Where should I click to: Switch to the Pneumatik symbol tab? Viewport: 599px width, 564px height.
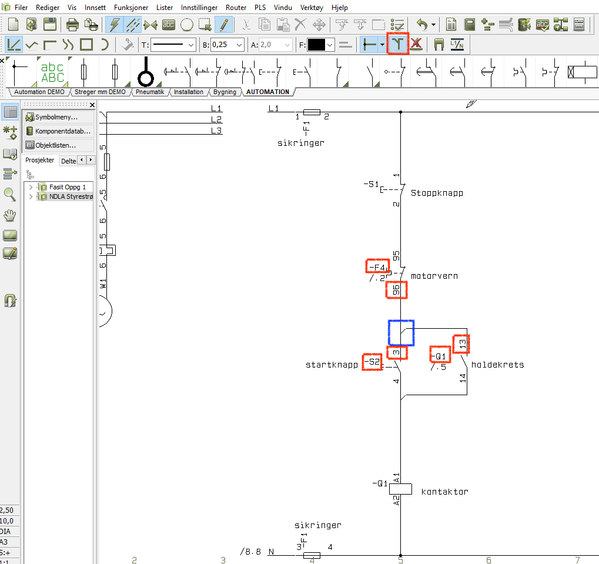click(150, 92)
